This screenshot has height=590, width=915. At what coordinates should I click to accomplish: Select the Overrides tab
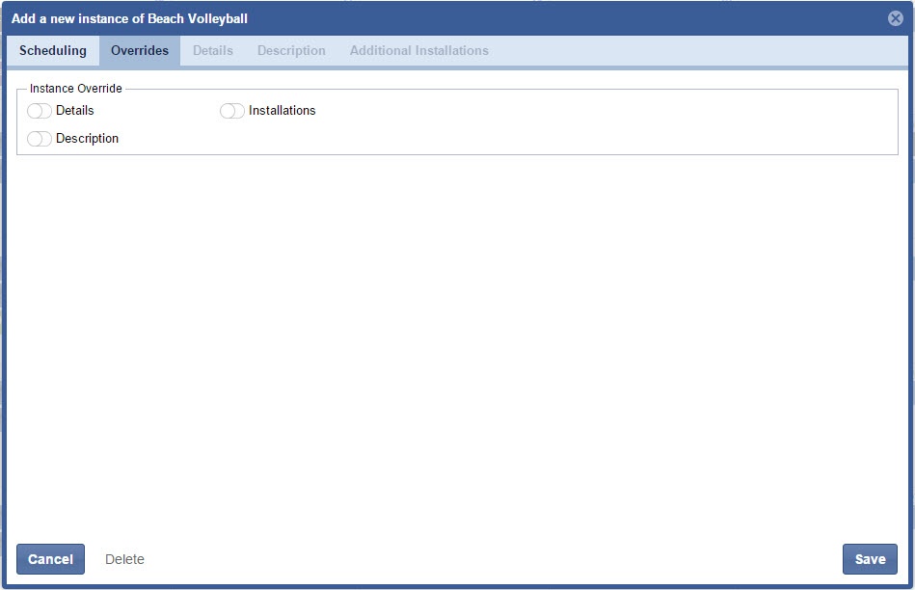click(x=140, y=50)
